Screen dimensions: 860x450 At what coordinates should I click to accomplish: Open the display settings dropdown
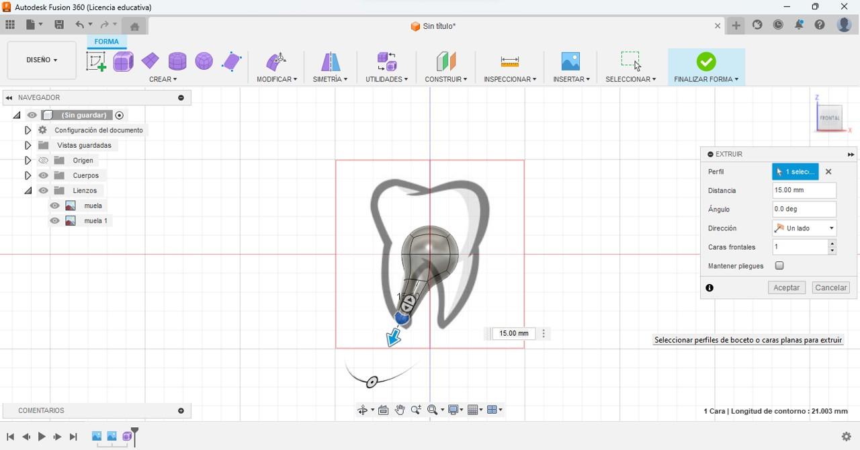pyautogui.click(x=456, y=410)
